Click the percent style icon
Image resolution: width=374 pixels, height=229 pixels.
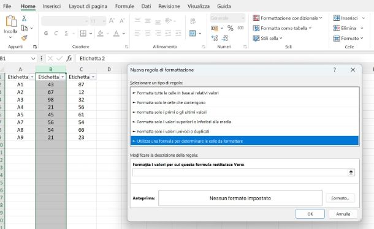pyautogui.click(x=230, y=28)
